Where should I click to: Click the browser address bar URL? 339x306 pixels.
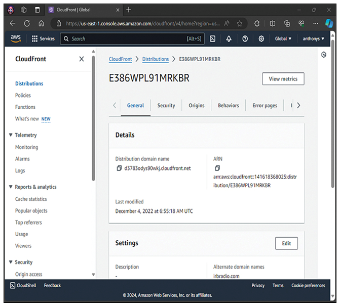point(143,23)
